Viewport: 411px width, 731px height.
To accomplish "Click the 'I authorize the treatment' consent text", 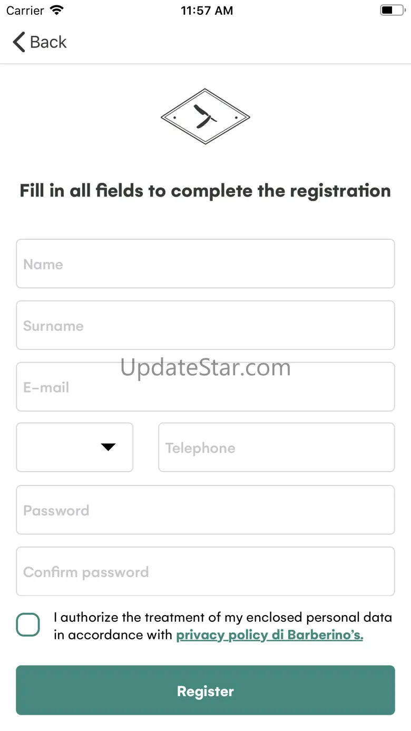I will click(x=223, y=626).
